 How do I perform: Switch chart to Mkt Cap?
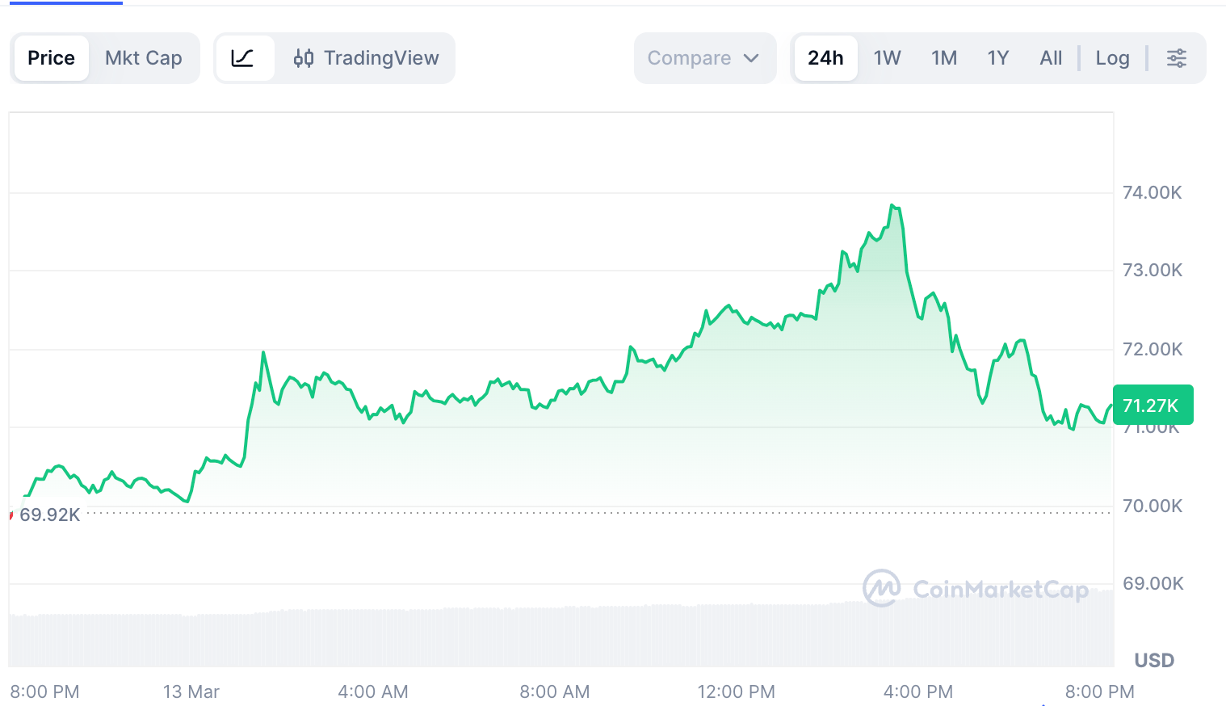[143, 58]
